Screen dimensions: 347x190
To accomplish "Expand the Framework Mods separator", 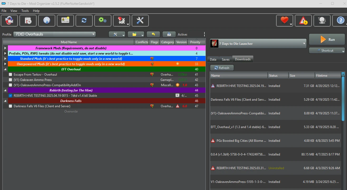I will (5, 48).
